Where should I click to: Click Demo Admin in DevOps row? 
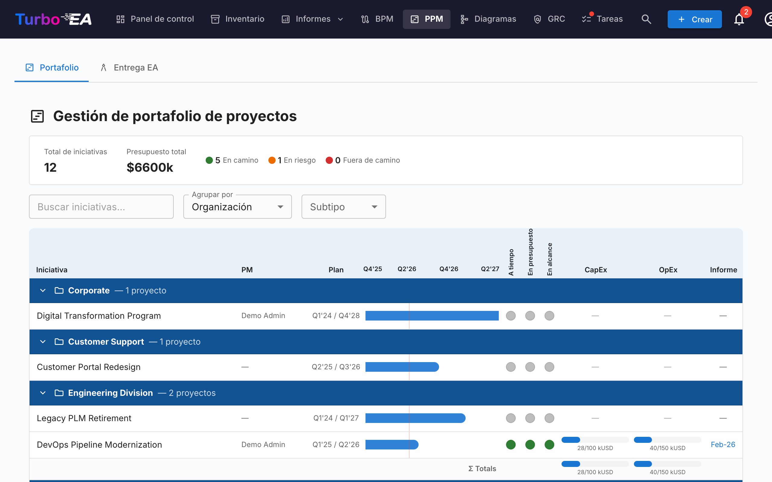[263, 444]
